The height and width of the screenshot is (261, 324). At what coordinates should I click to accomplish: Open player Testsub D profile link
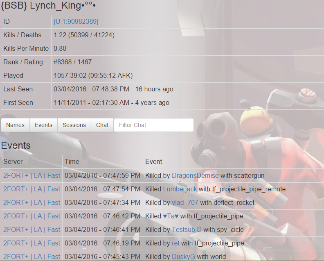[x=187, y=229]
